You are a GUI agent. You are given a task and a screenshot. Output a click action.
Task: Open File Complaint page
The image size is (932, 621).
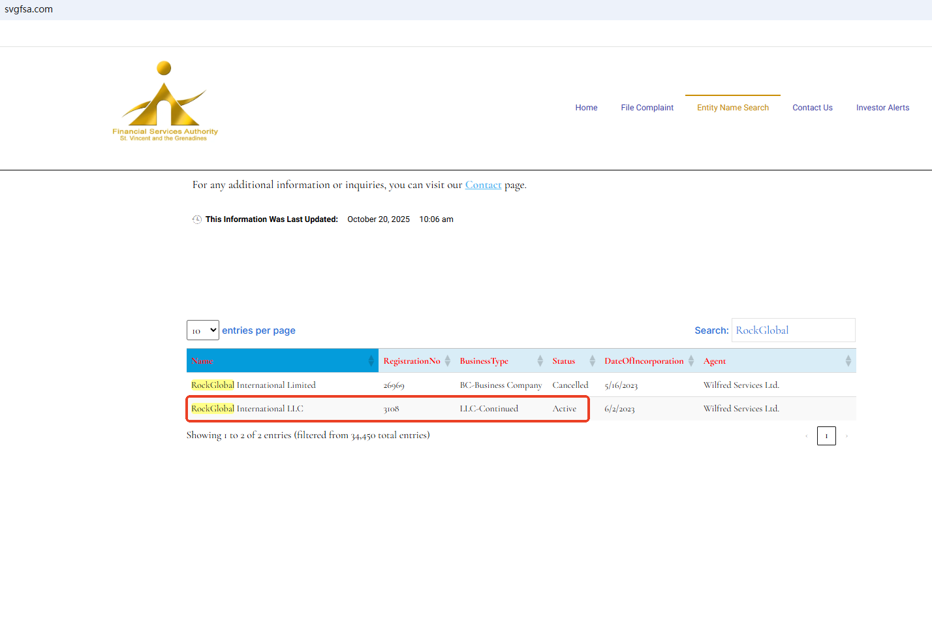pyautogui.click(x=647, y=108)
